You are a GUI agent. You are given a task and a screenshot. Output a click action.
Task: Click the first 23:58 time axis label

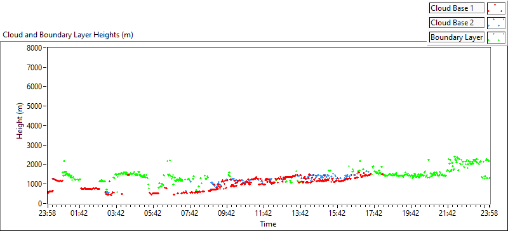tap(47, 213)
